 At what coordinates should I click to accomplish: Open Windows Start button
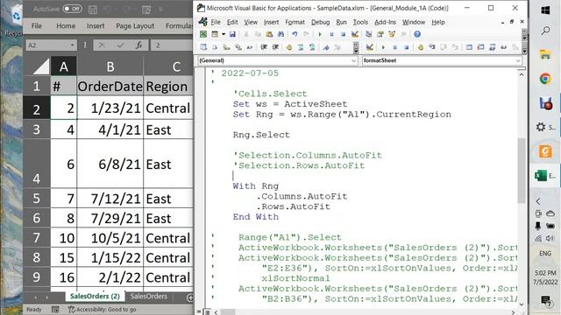tap(545, 10)
